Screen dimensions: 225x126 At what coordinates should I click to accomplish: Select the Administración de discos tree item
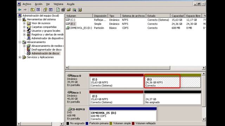coord(45,53)
